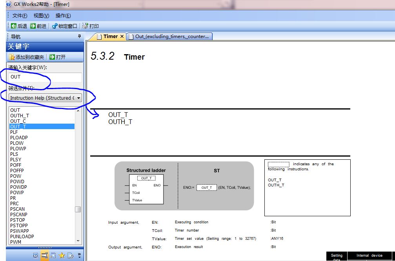
Task: Open the 文件(F) menu
Action: [x=20, y=16]
